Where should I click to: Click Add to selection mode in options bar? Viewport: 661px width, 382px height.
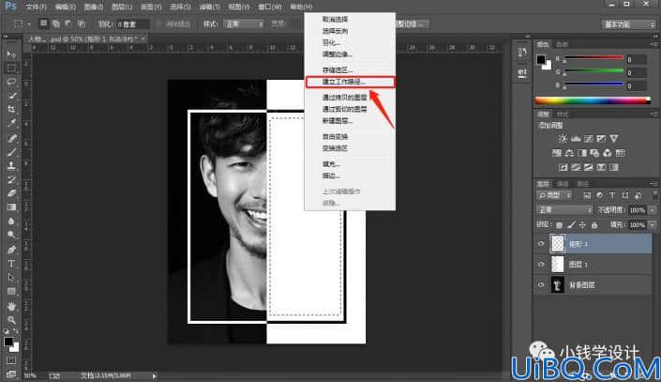(56, 24)
